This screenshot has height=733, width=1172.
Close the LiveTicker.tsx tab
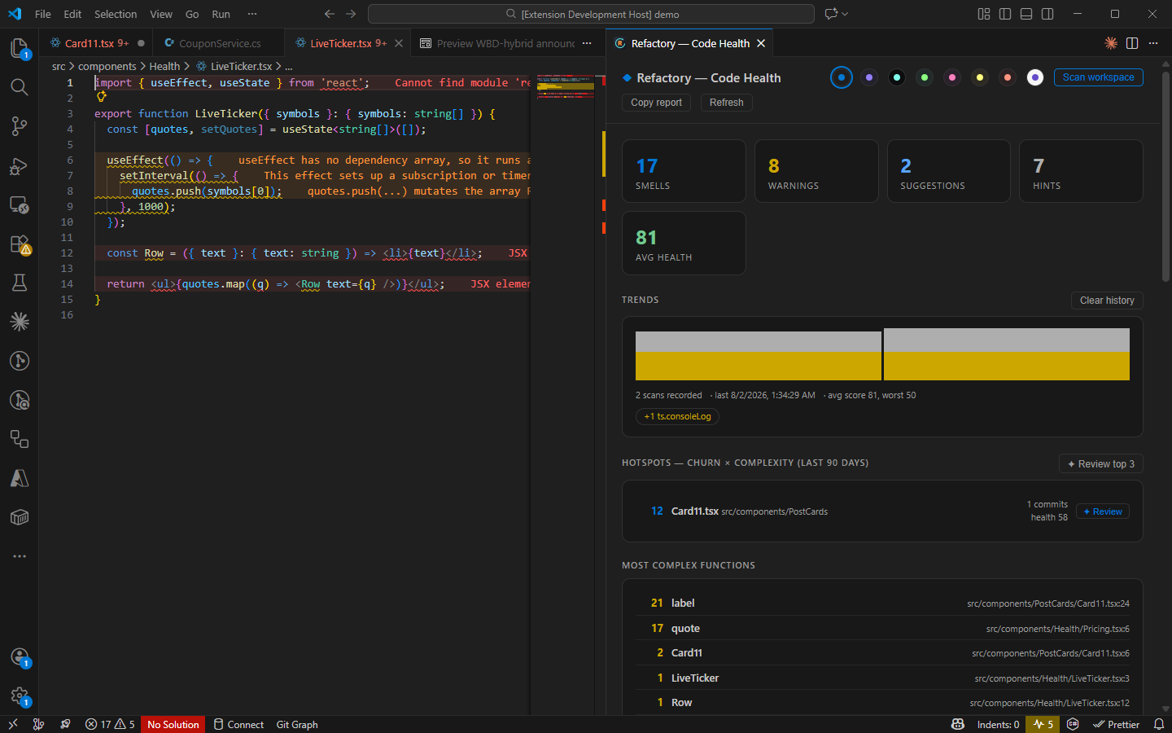point(399,43)
